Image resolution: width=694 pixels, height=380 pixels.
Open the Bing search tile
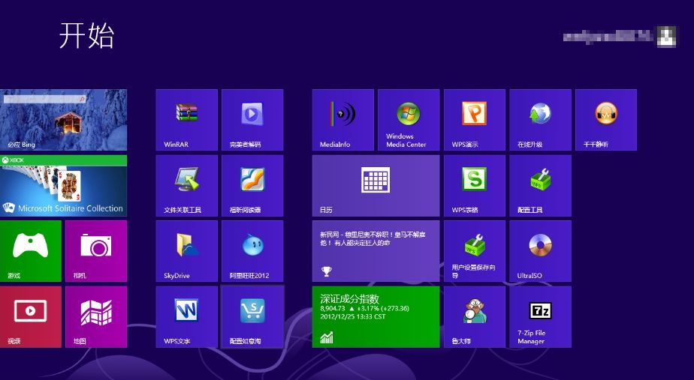pyautogui.click(x=63, y=120)
